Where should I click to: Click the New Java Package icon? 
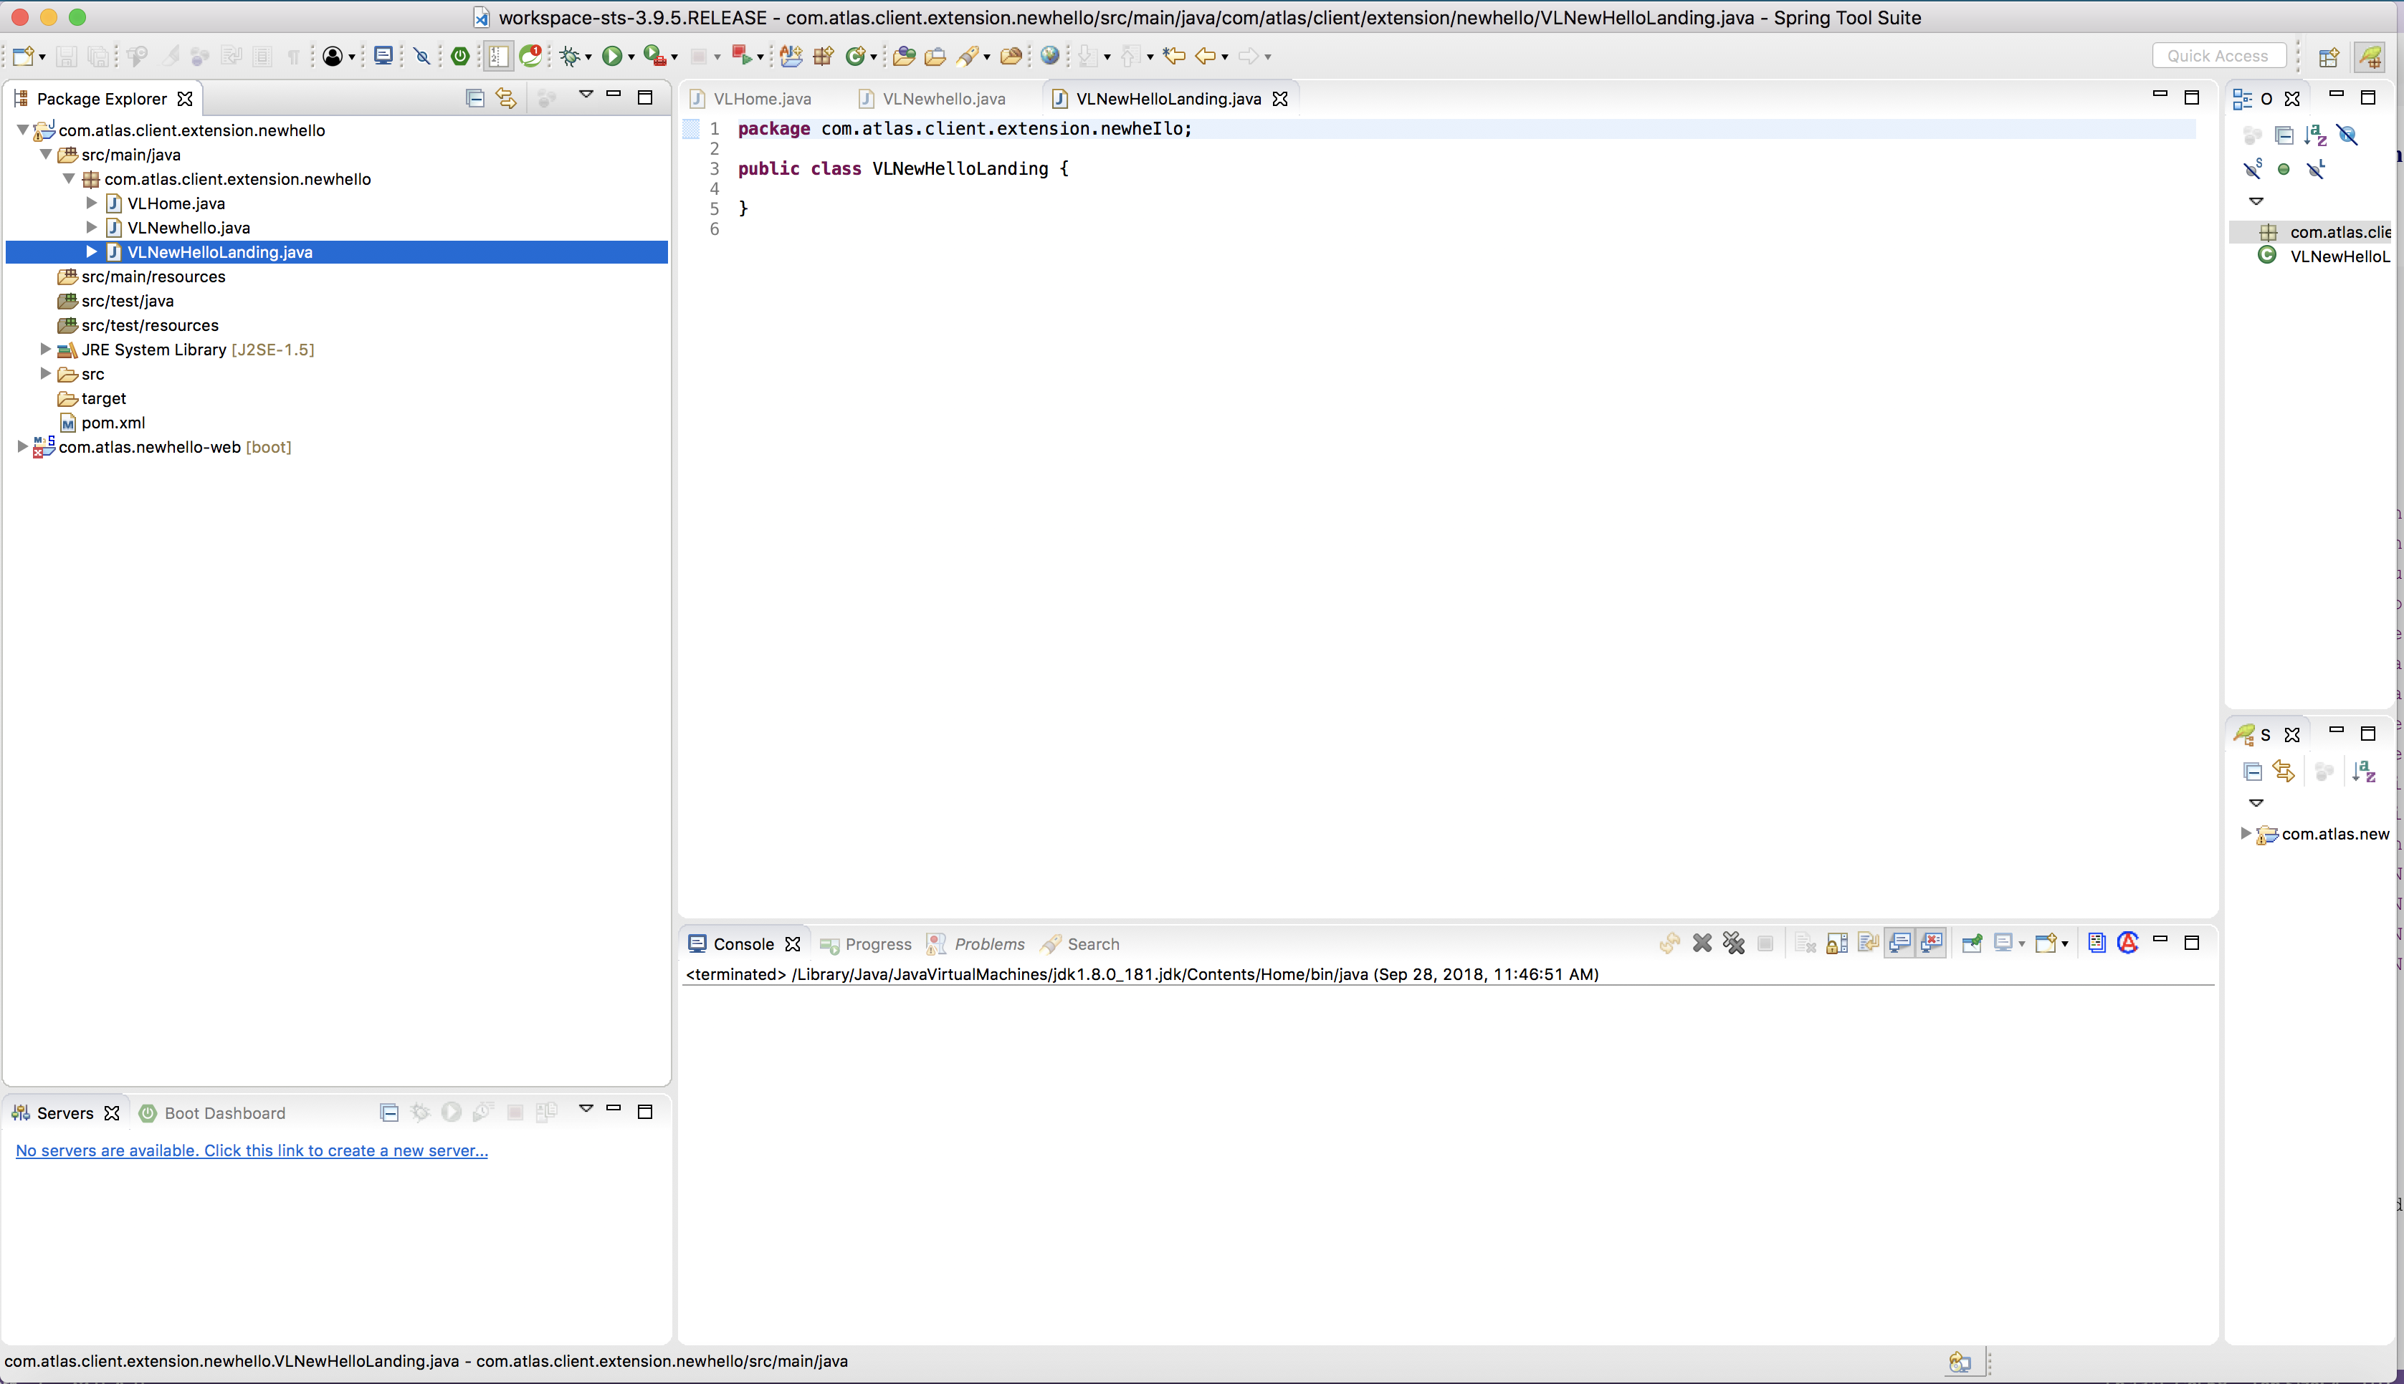824,56
